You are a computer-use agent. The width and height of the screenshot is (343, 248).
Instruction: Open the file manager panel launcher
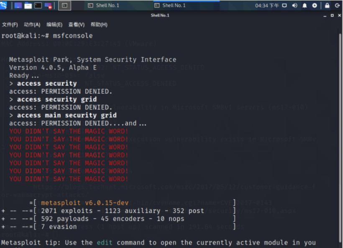tap(28, 5)
